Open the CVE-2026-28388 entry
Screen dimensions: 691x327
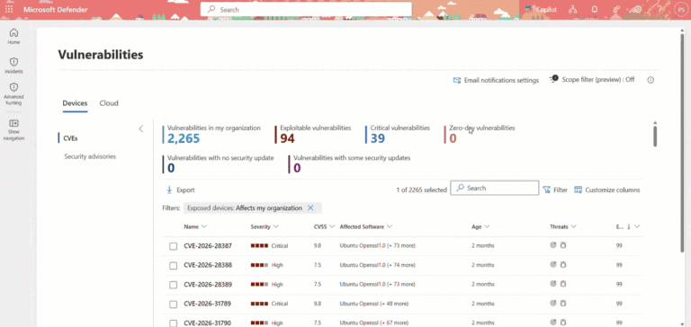pos(208,265)
